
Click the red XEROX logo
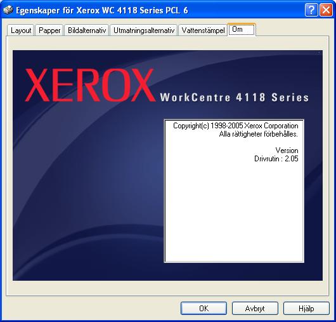[90, 85]
